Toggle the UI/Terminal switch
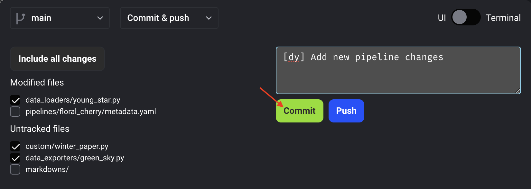The width and height of the screenshot is (531, 189). pyautogui.click(x=466, y=17)
